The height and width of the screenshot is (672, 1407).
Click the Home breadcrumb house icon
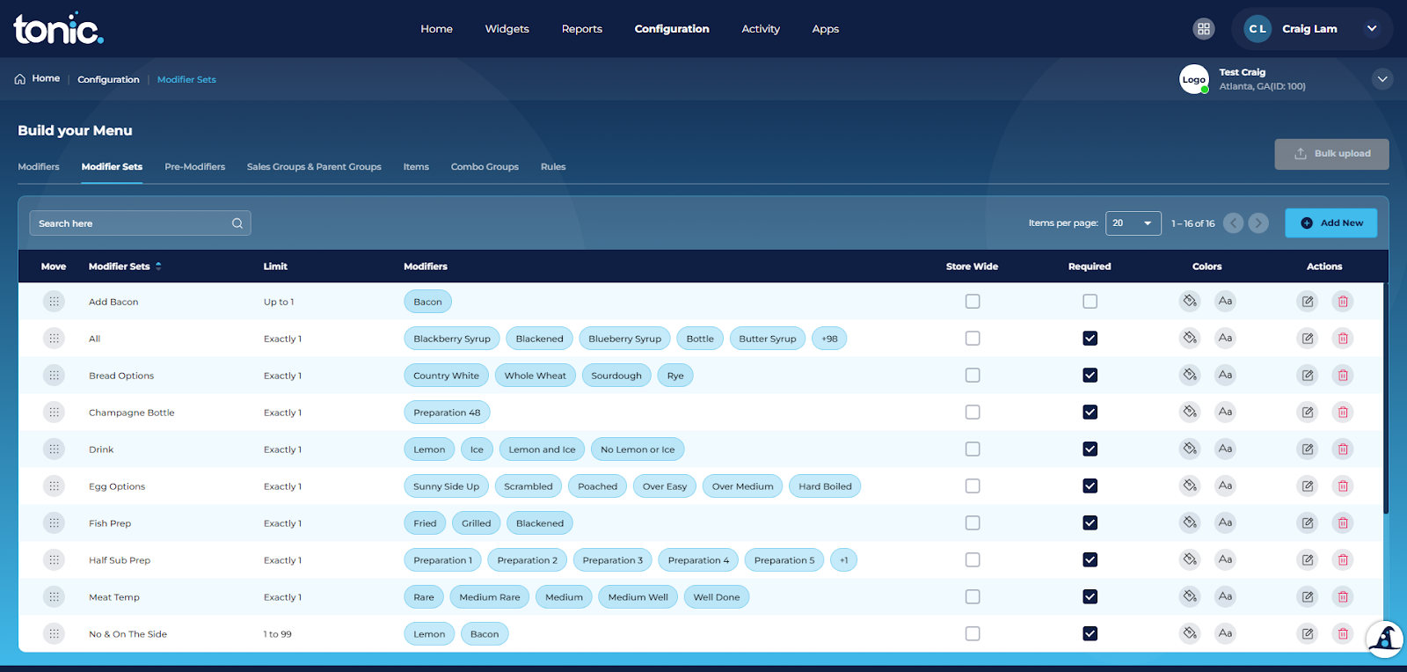click(x=19, y=79)
